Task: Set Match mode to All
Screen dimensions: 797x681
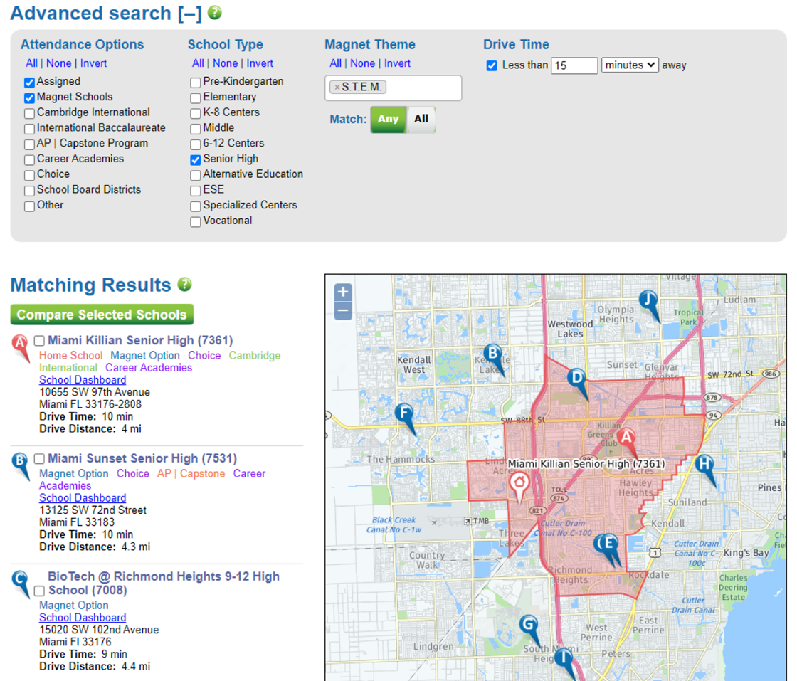Action: tap(421, 119)
